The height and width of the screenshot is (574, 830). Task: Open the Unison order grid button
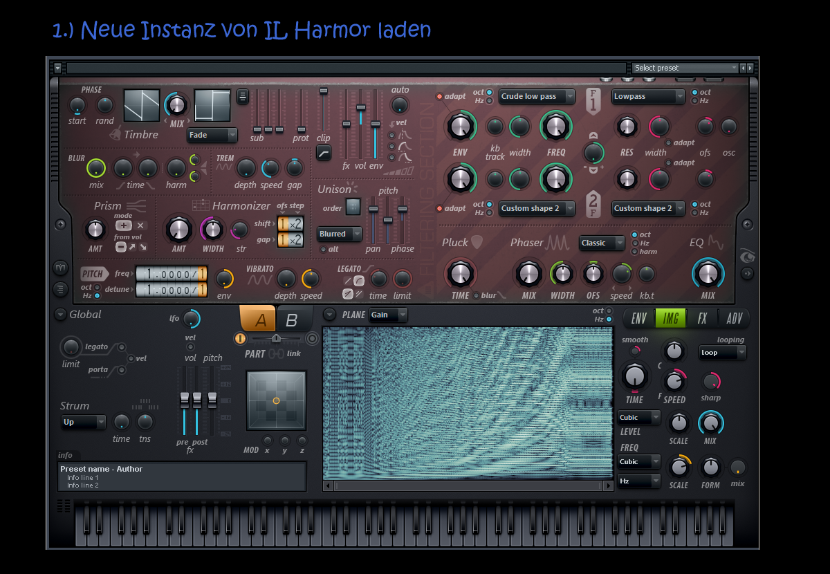click(353, 207)
